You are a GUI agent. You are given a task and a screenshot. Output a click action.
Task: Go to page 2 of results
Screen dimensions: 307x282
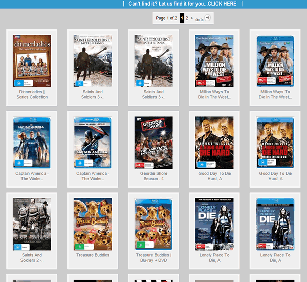point(187,18)
